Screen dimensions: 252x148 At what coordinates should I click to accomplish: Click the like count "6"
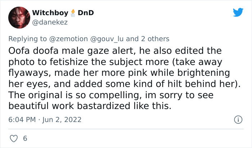(25, 138)
